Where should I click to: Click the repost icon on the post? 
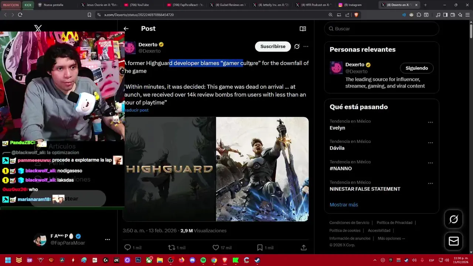[x=171, y=248]
